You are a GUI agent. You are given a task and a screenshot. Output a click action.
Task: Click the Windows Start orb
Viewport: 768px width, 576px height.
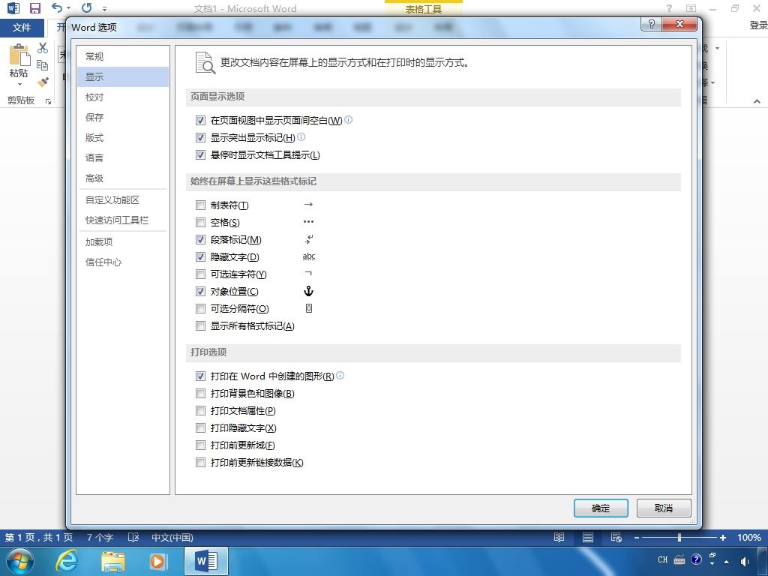[x=20, y=561]
